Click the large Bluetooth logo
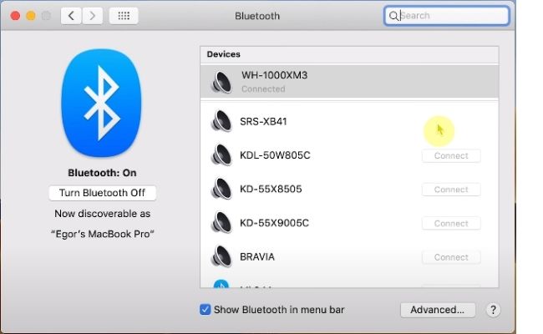The height and width of the screenshot is (334, 543). pos(101,103)
